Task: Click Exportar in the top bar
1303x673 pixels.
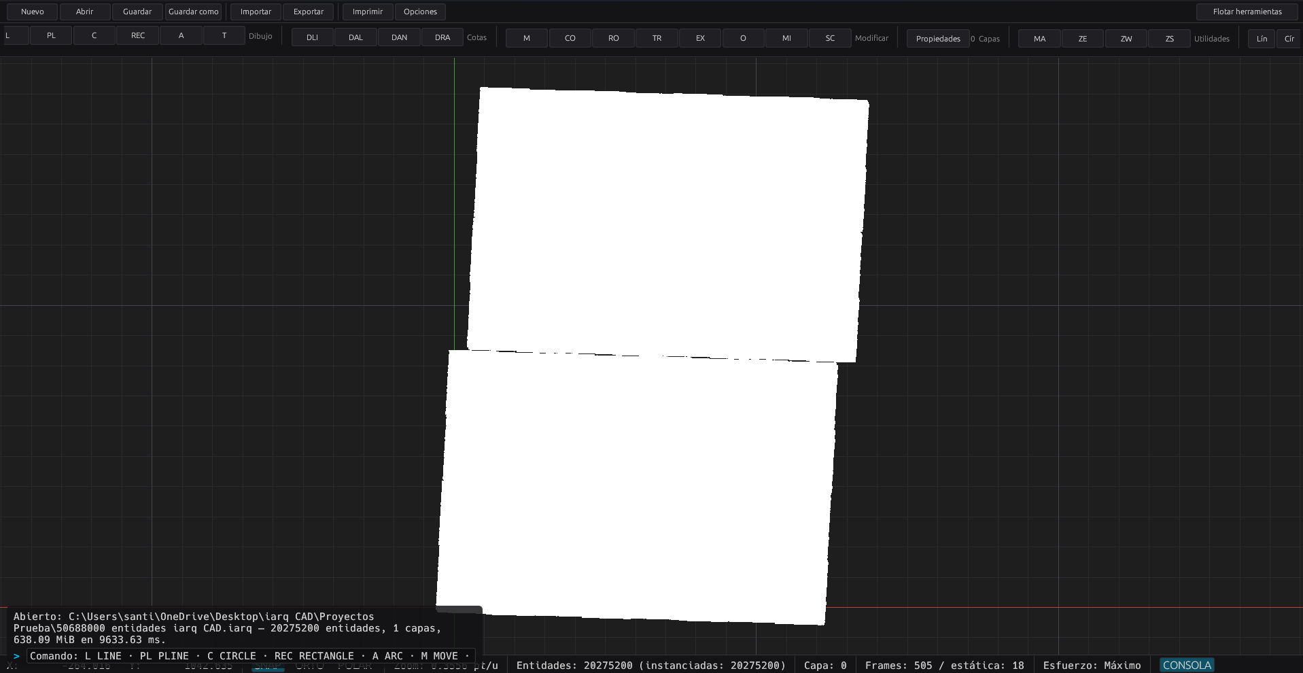Action: pyautogui.click(x=309, y=12)
